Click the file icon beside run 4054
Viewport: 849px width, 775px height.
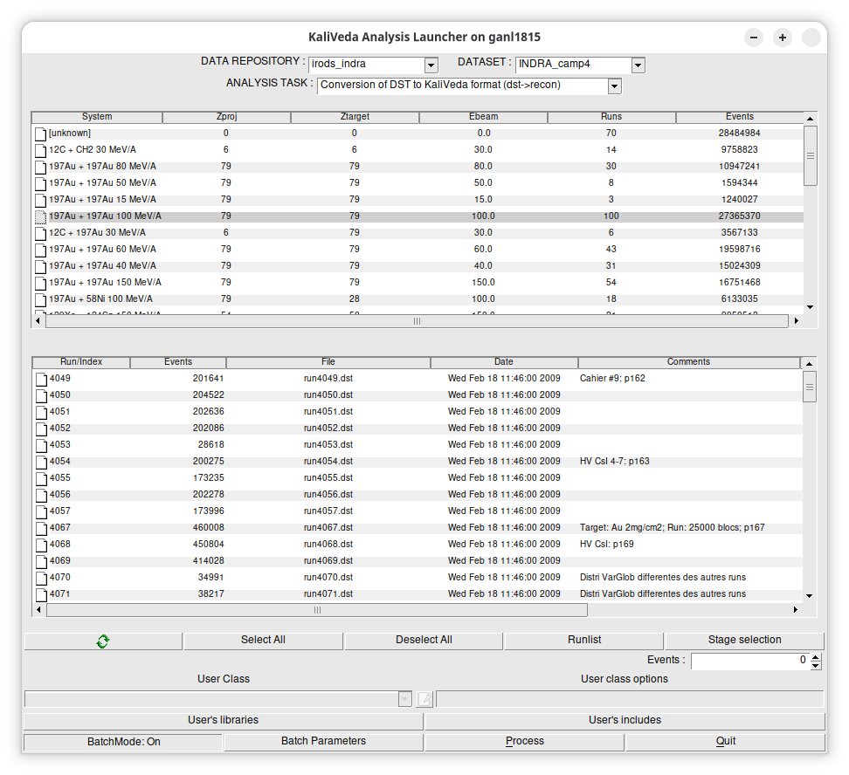(40, 462)
